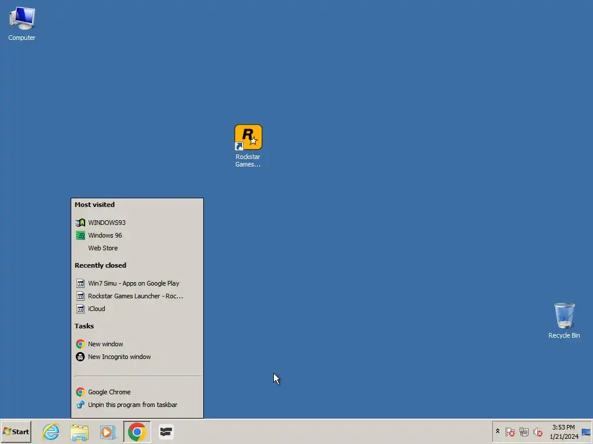The width and height of the screenshot is (593, 444).
Task: Open WINDOWS93 from Most visited
Action: (137, 223)
